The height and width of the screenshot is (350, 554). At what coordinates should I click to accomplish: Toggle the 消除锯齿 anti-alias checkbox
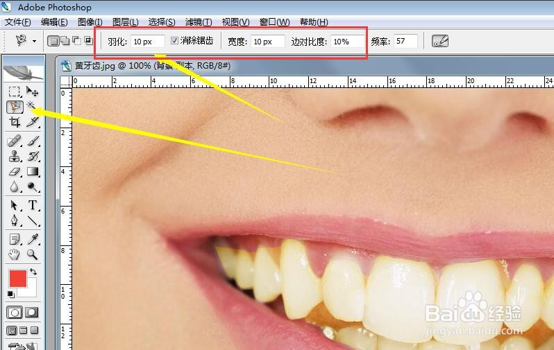click(174, 41)
